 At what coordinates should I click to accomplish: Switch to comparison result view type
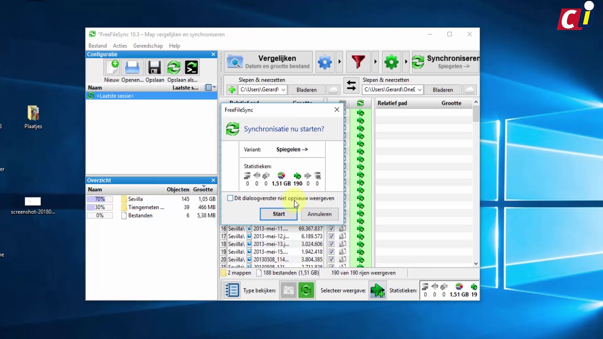[288, 291]
